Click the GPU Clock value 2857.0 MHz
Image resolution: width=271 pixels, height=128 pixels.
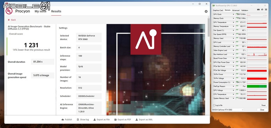point(241,14)
